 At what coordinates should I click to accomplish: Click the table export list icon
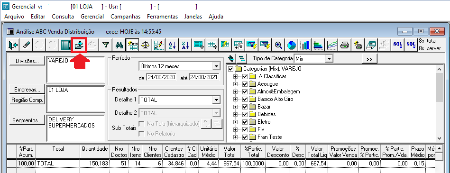point(238,45)
